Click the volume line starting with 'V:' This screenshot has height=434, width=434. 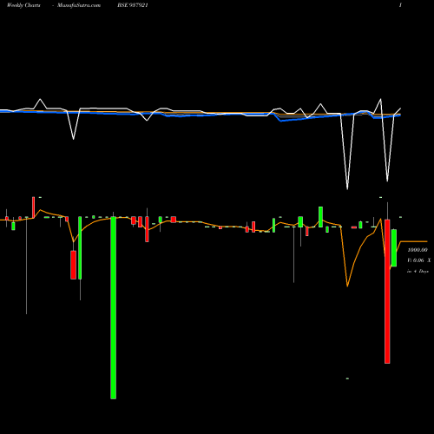419,260
